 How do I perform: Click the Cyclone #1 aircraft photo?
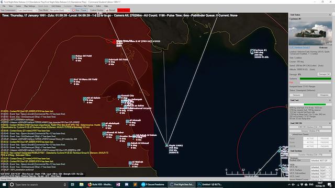tap(310, 33)
